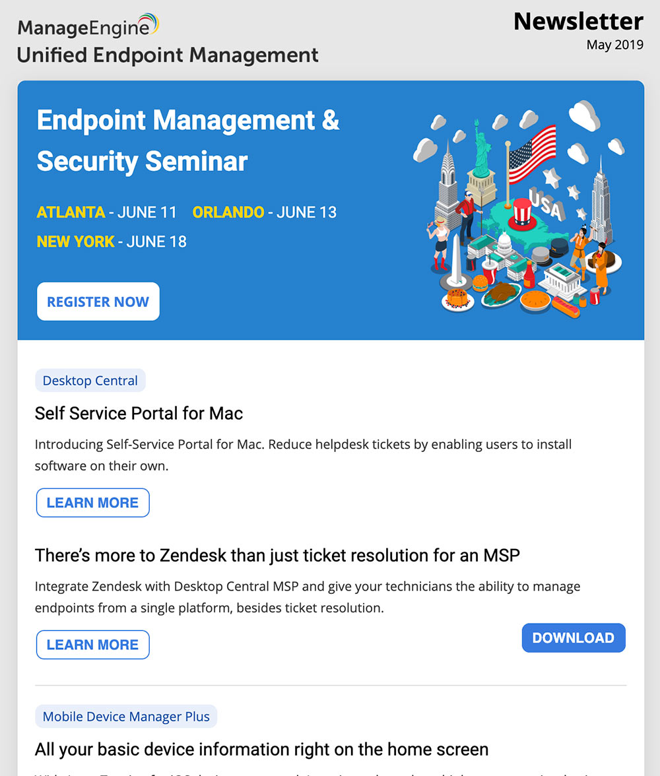
Task: Click the Endpoint Management & Security Seminar title
Action: [188, 141]
